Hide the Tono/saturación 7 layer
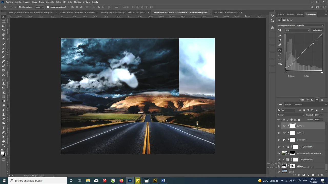This screenshot has height=184, width=328. point(279,147)
